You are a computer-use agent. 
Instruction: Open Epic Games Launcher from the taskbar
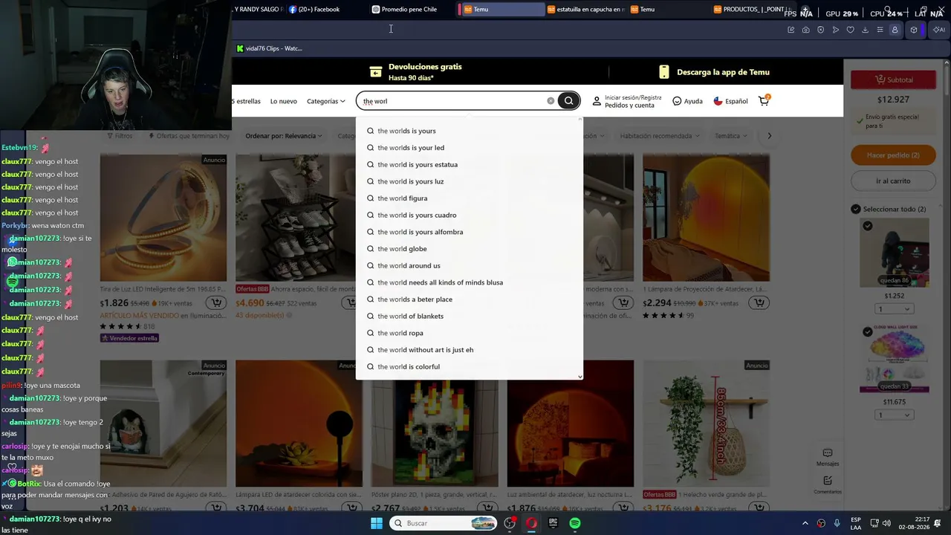553,523
